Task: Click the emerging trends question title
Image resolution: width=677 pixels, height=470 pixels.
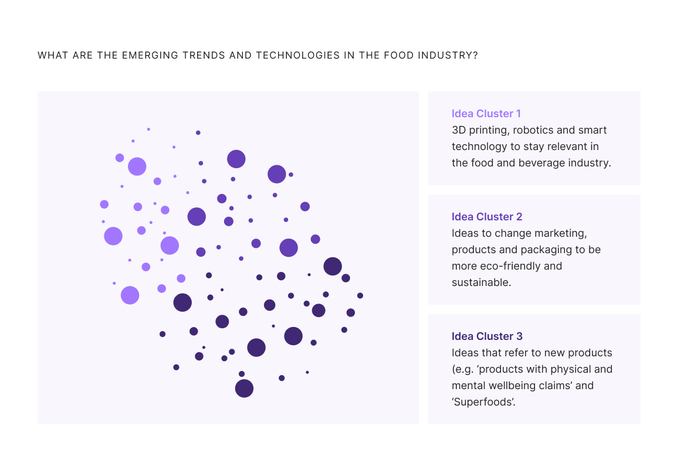Action: coord(258,55)
